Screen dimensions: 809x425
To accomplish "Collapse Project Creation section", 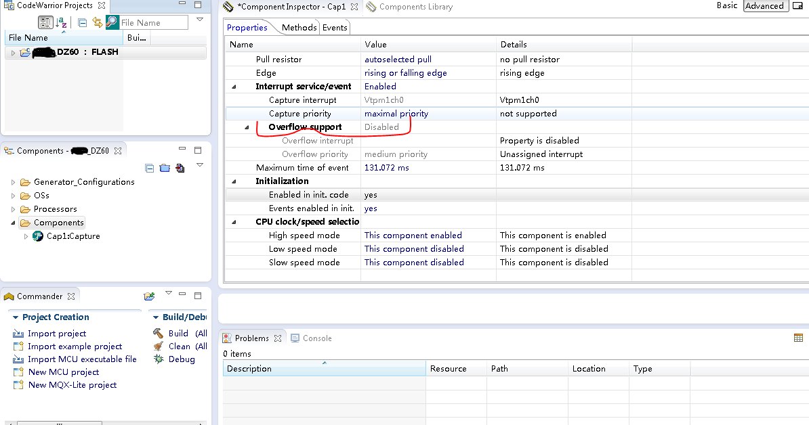I will (x=16, y=317).
